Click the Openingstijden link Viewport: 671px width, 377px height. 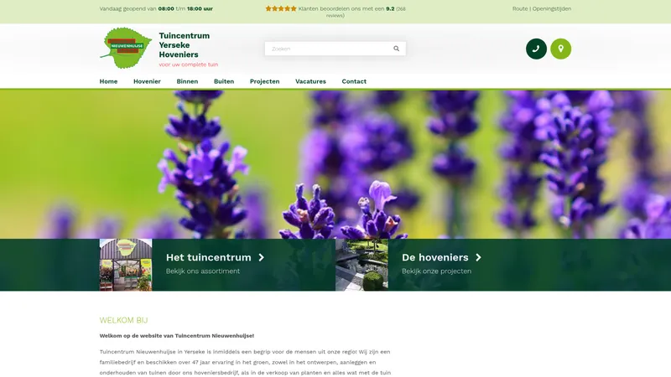coord(552,8)
